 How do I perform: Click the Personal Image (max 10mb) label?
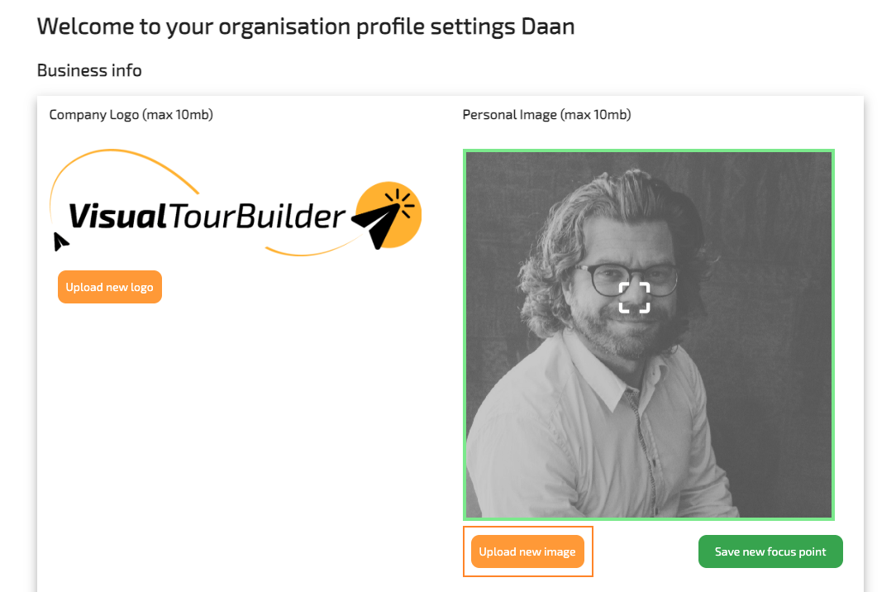point(547,115)
